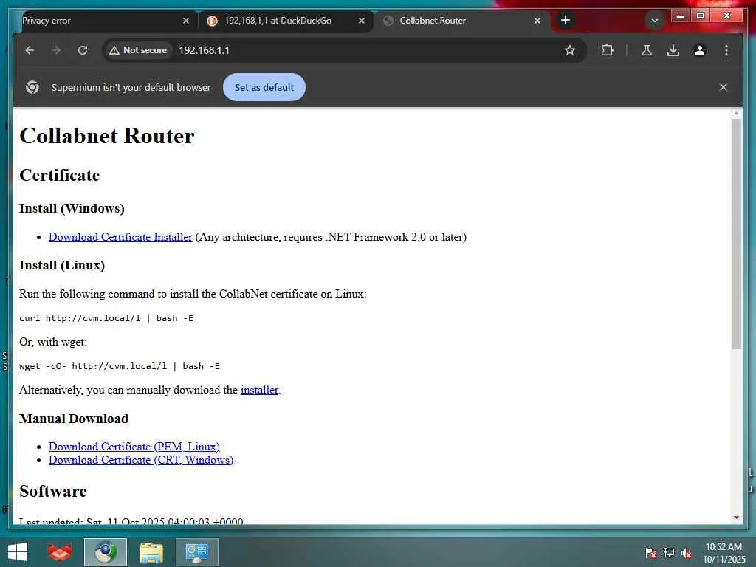
Task: Click the Install (Windows) heading
Action: [72, 208]
